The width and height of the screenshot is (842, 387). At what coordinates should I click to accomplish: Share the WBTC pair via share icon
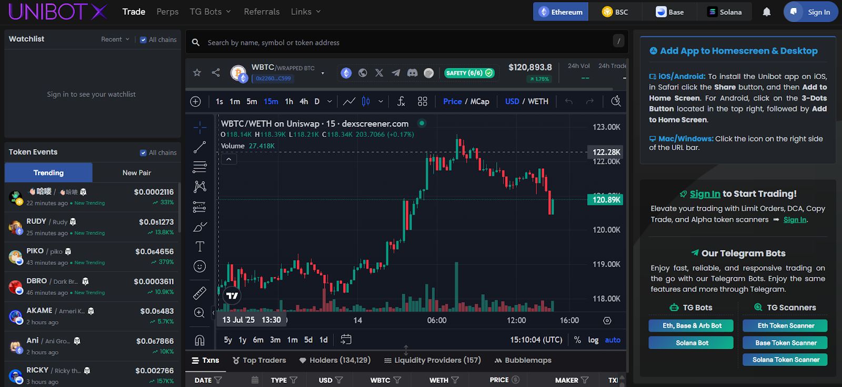216,73
